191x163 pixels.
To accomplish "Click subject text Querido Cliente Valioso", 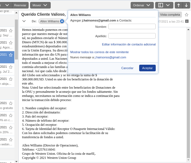I will click(x=43, y=14).
